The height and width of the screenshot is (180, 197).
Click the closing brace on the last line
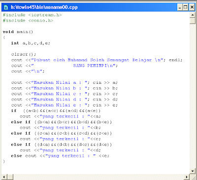tap(4, 161)
